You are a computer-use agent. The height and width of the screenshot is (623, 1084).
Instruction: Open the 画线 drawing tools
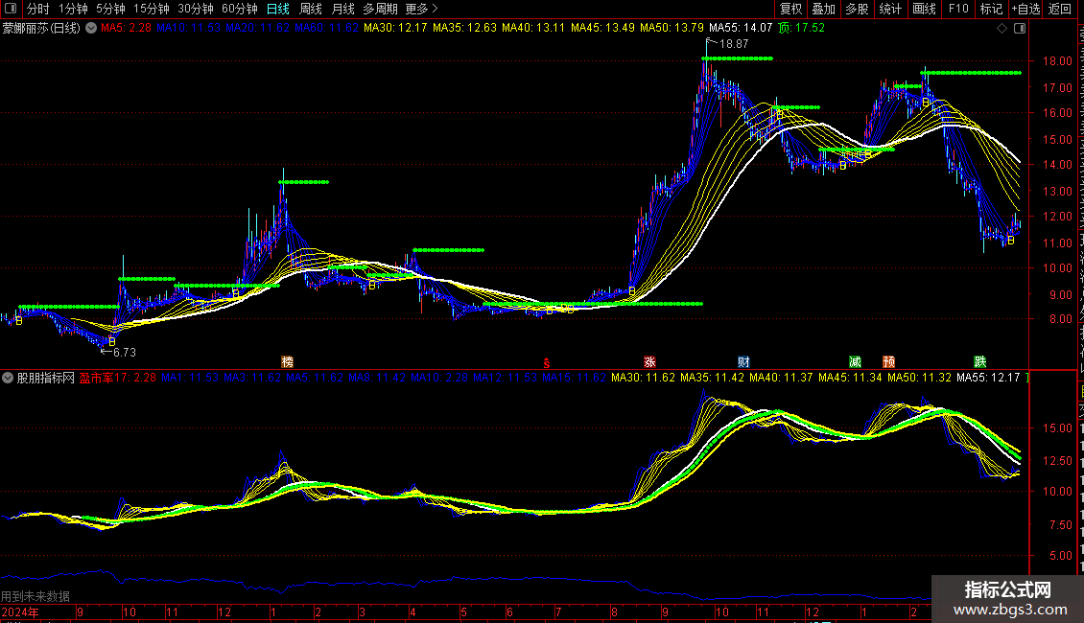point(924,9)
